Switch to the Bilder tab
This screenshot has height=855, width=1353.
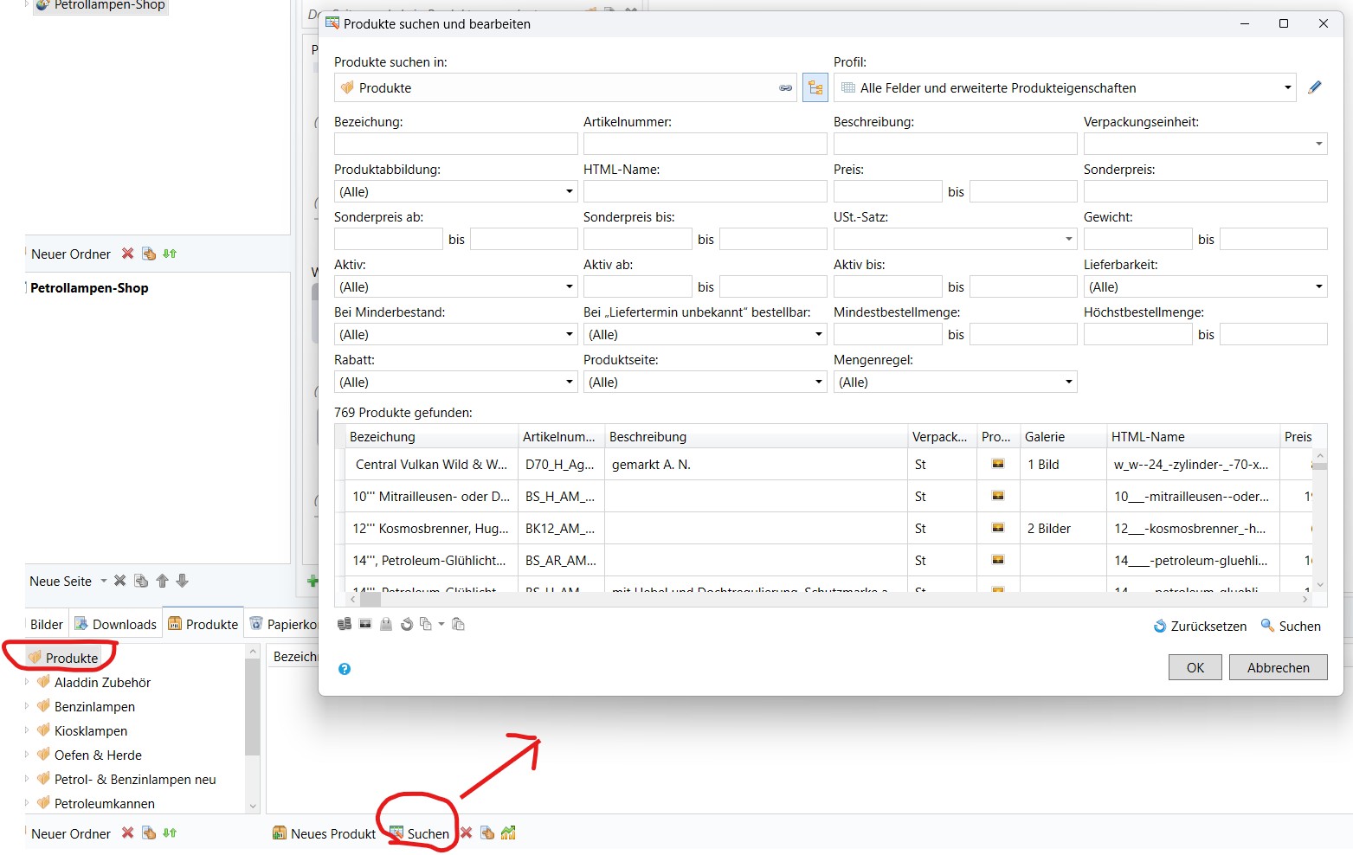pyautogui.click(x=47, y=624)
